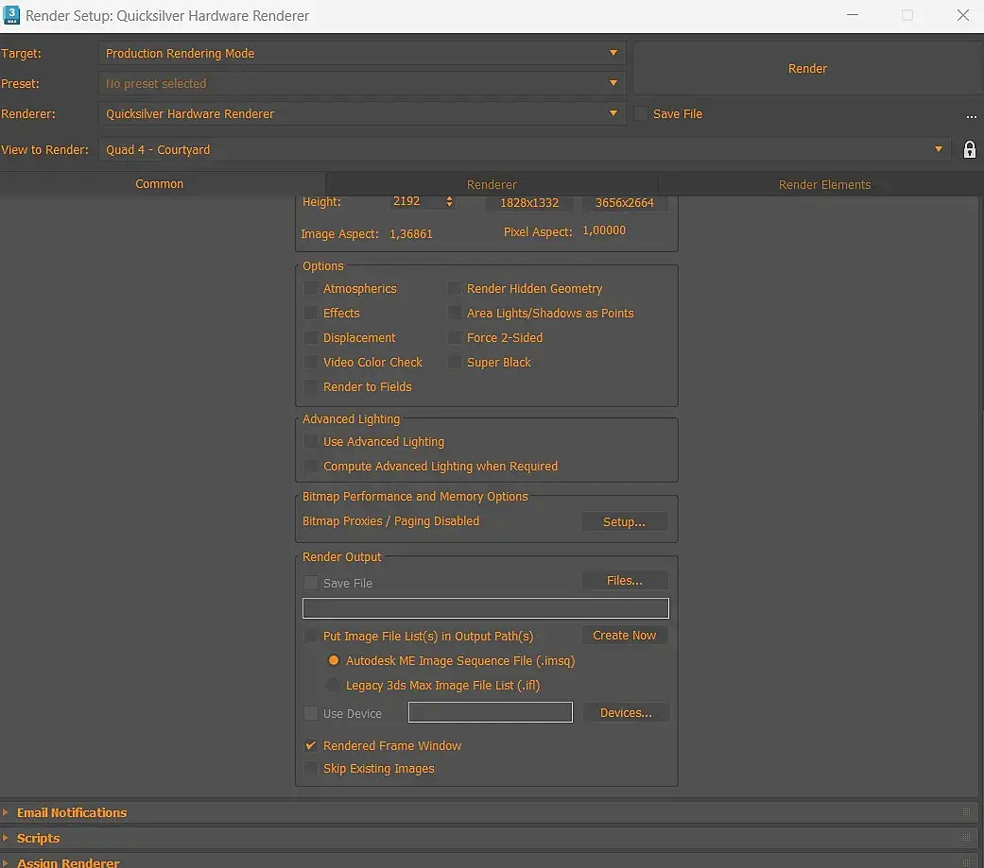
Task: Toggle Video Color Check option
Action: tap(311, 362)
